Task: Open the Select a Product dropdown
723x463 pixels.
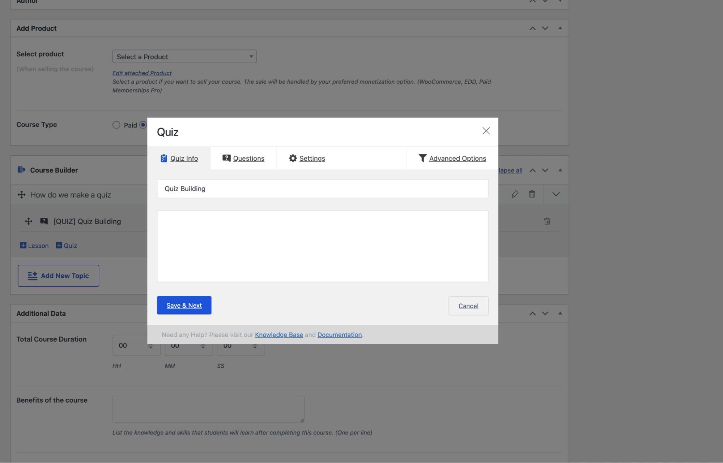Action: point(184,56)
